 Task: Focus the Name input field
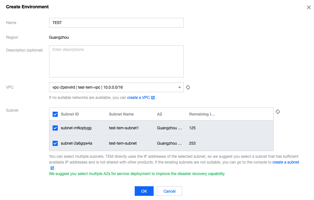tap(116, 23)
